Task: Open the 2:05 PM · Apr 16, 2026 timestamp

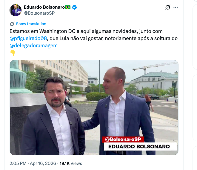Action: click(33, 163)
